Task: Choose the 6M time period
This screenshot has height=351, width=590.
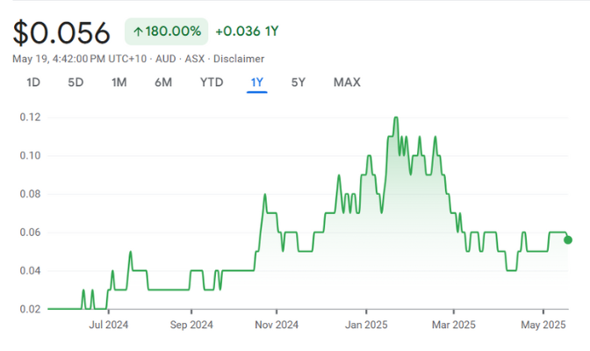Action: coord(163,82)
